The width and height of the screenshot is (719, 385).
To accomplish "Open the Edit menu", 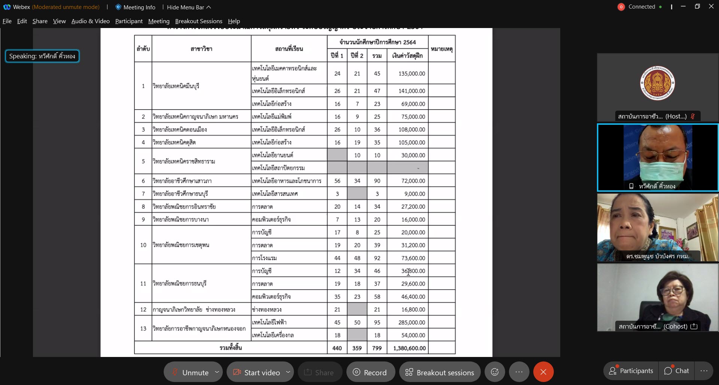I will pyautogui.click(x=22, y=21).
